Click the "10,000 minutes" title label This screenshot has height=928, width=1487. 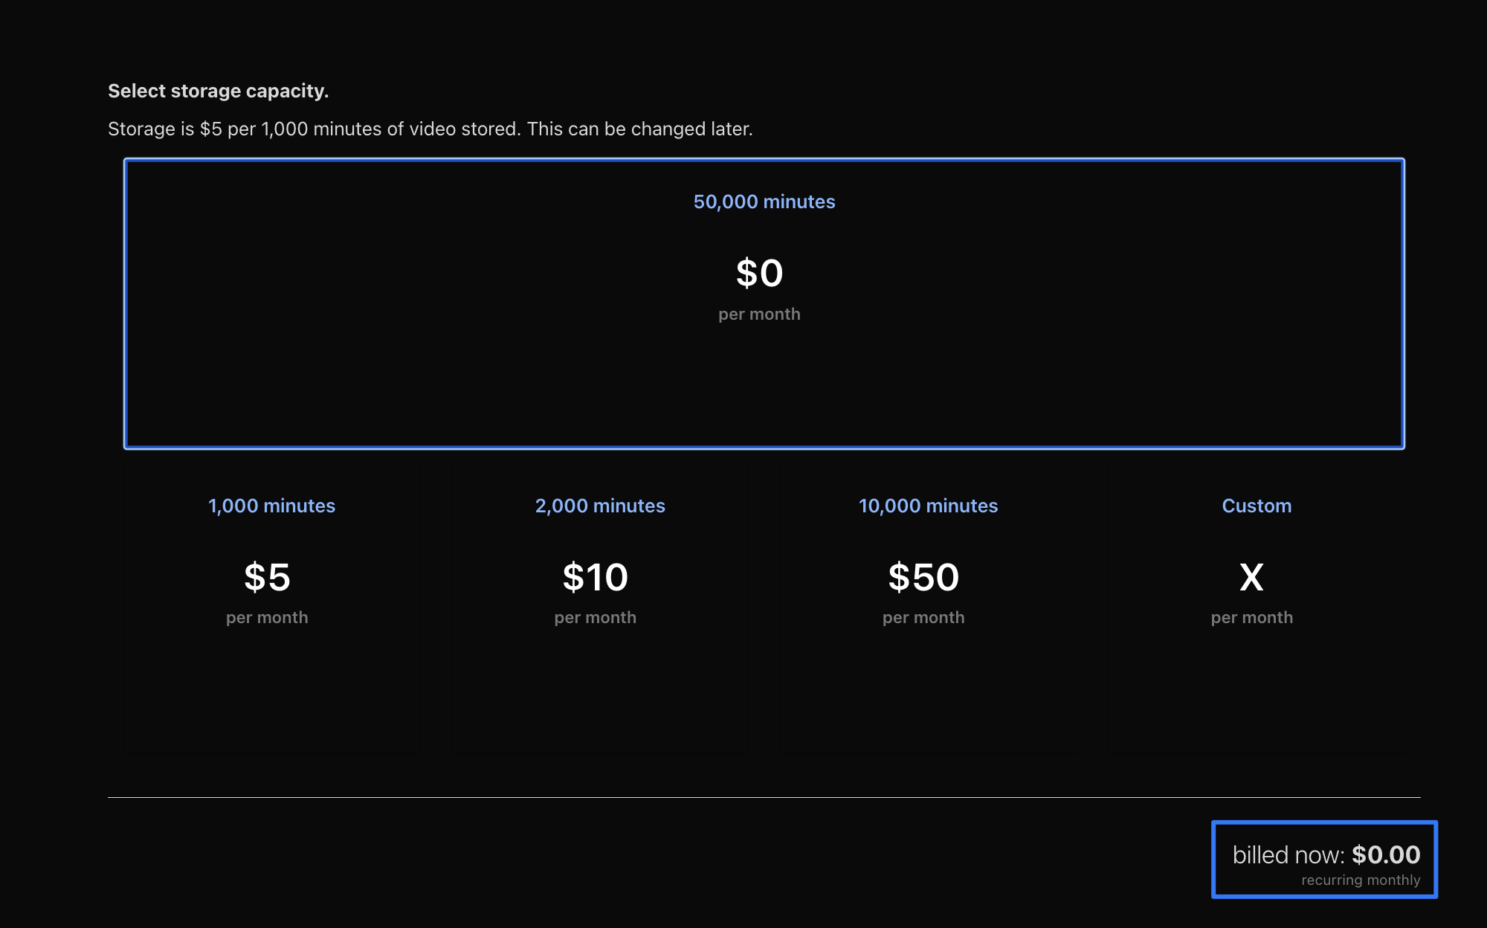928,506
